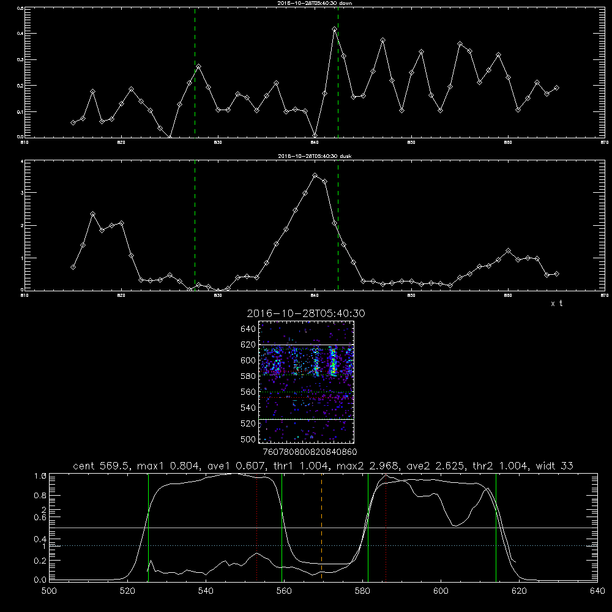Click the "ave2 2.625" value
Screen dimensions: 612x612
click(436, 466)
